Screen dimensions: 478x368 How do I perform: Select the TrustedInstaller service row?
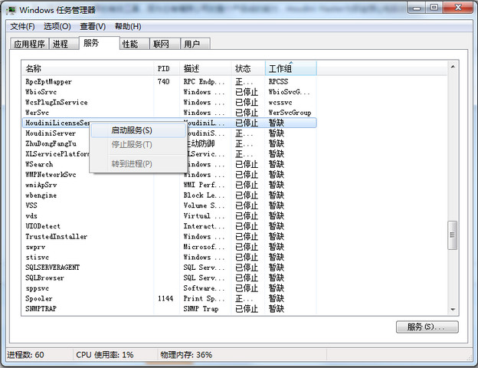pyautogui.click(x=169, y=236)
